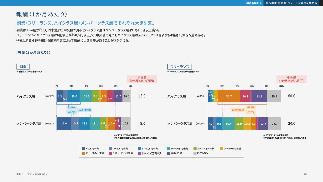The image size is (323, 182).
Task: Click the 15.1 blue bar segment
Action: point(85,124)
